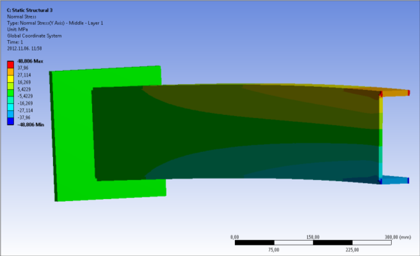
Task: Click the '16,269' legend value
Action: 24,82
